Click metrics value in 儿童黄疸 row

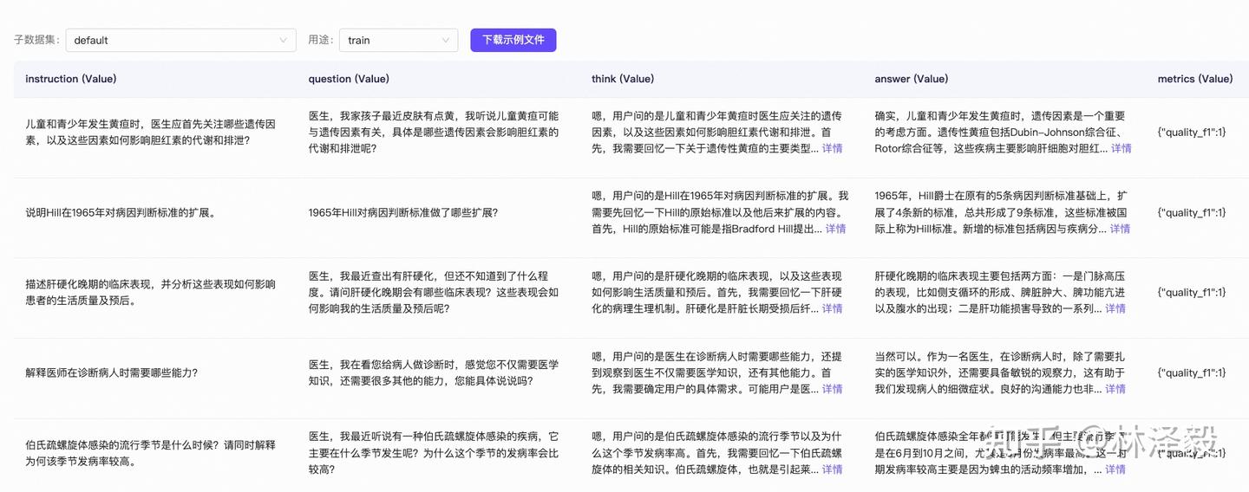pyautogui.click(x=1192, y=132)
